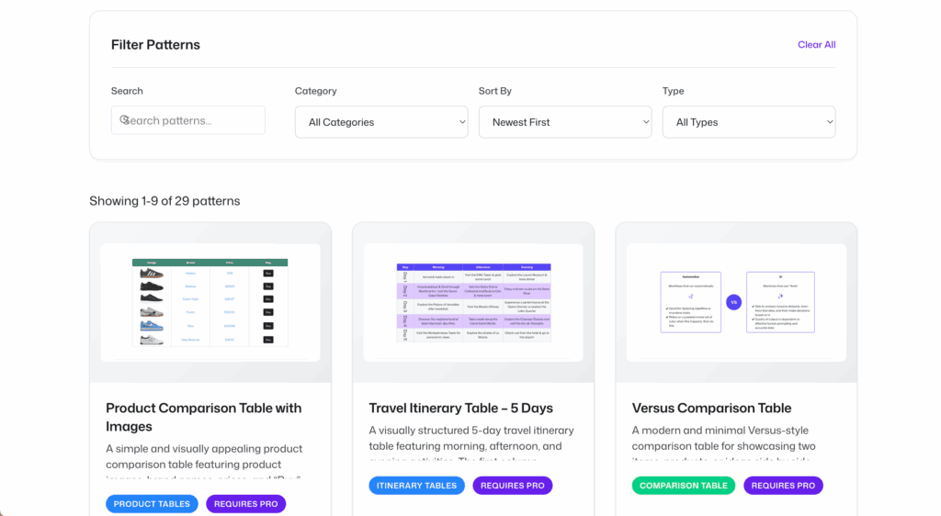Click the Product Comparison Table with Images title
Screen dimensions: 941x516
click(204, 417)
